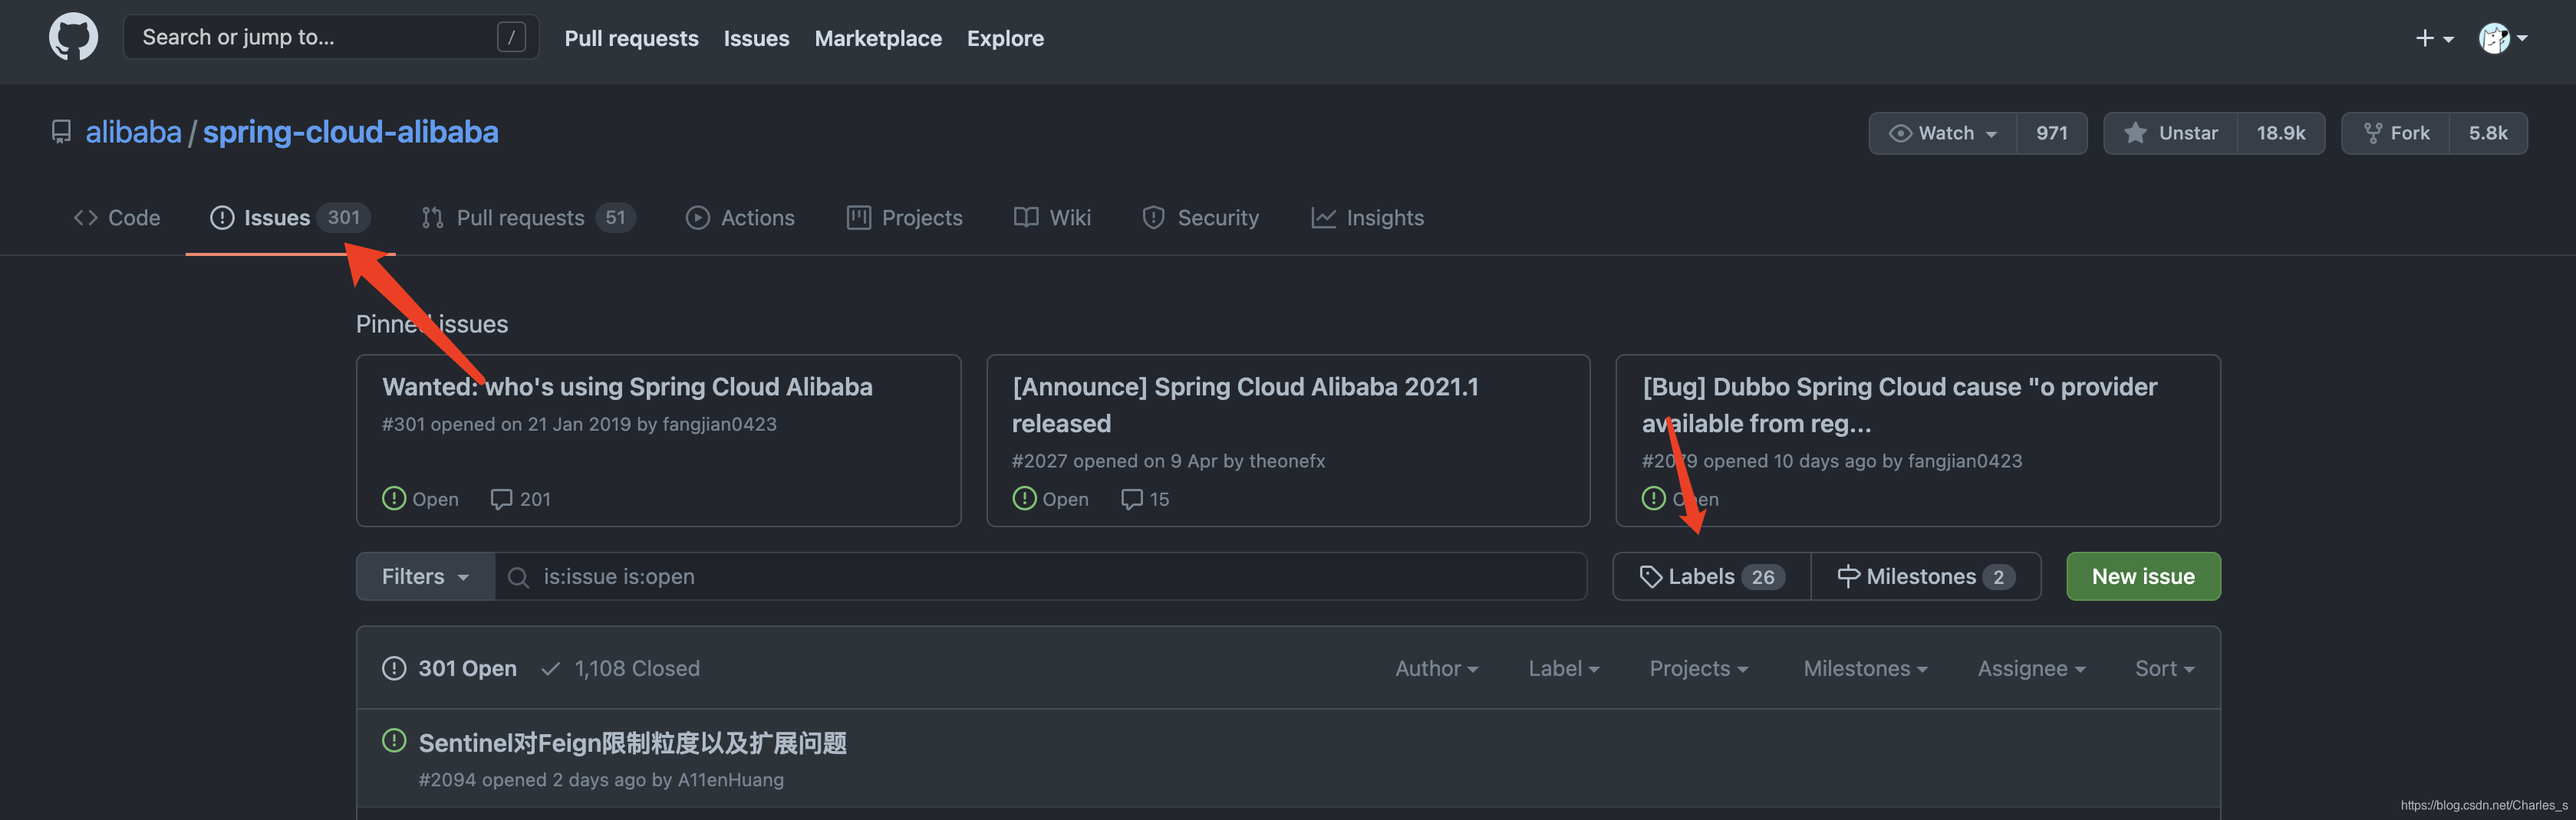Switch to the Issues repository tab

pos(290,218)
